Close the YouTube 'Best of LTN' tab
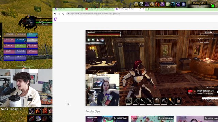Screen dimensions: 218x122 (x=113, y=9)
